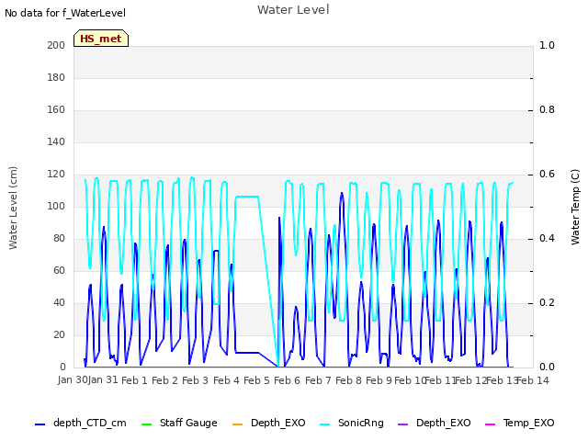588x441 pixels.
Task: Click the 20 tick on left axis
Action: 59,334
